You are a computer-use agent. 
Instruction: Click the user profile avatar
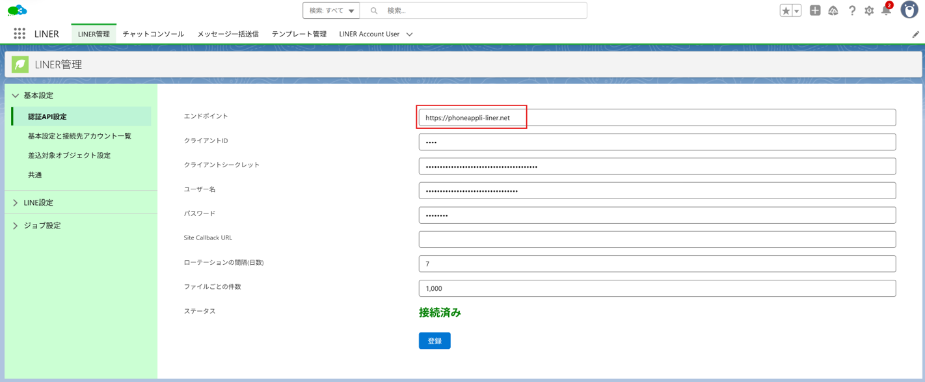[x=909, y=10]
